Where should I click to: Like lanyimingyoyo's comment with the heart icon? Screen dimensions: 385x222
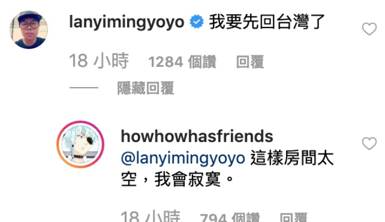point(369,29)
